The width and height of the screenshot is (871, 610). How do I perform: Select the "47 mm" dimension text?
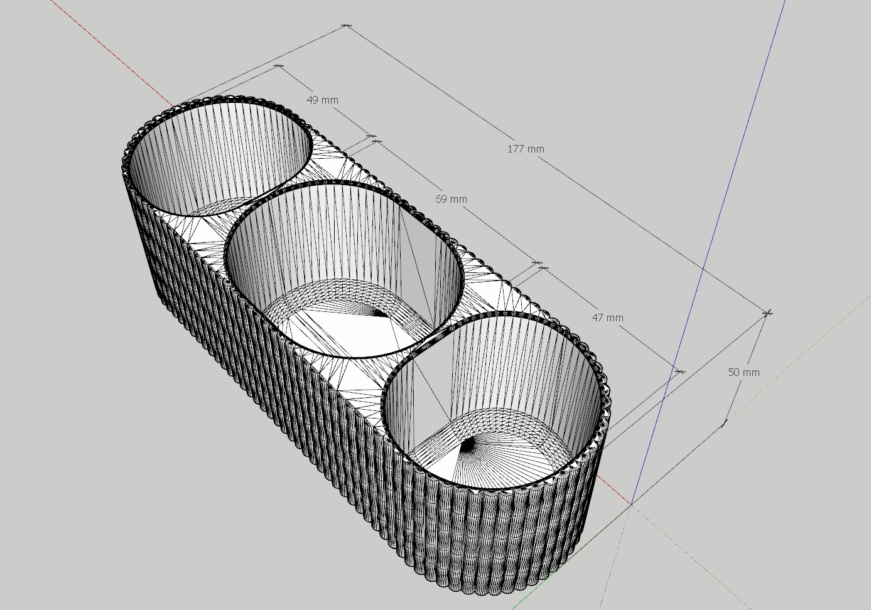point(607,318)
